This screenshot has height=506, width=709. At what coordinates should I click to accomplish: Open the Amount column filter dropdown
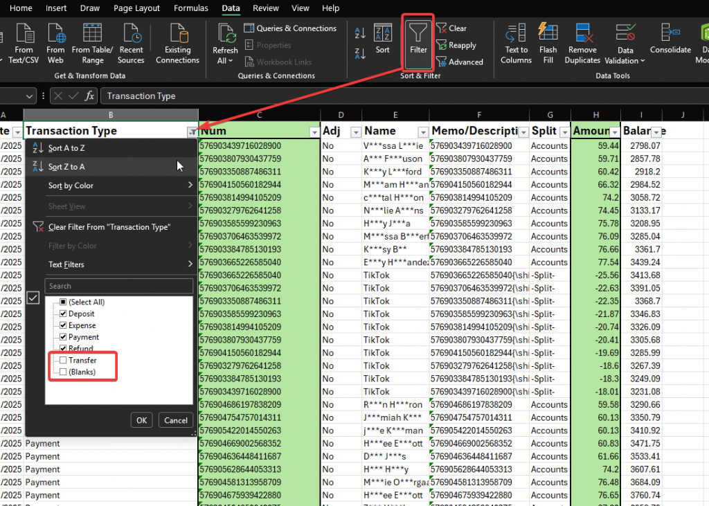[x=615, y=132]
